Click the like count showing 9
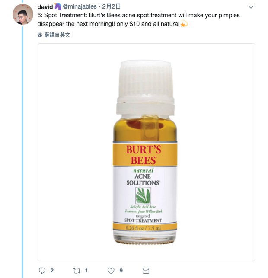Viewport: 268px width, 278px height. pos(121,271)
